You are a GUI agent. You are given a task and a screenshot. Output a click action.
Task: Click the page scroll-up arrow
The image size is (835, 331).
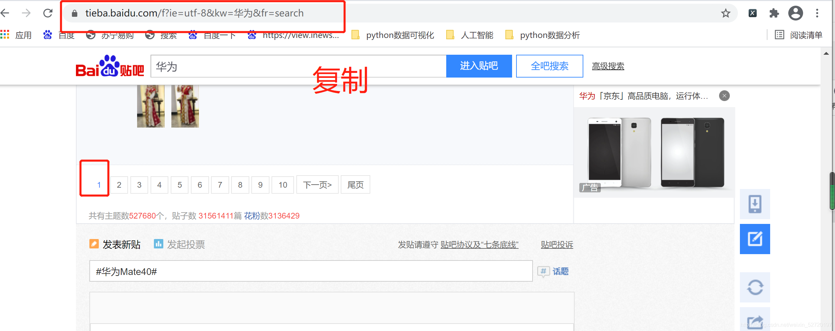tap(826, 54)
